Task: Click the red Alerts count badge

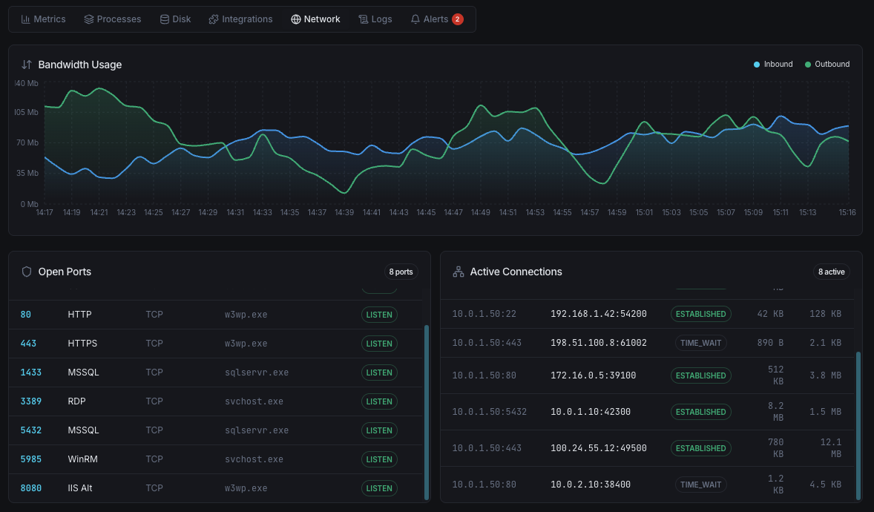Action: coord(458,19)
